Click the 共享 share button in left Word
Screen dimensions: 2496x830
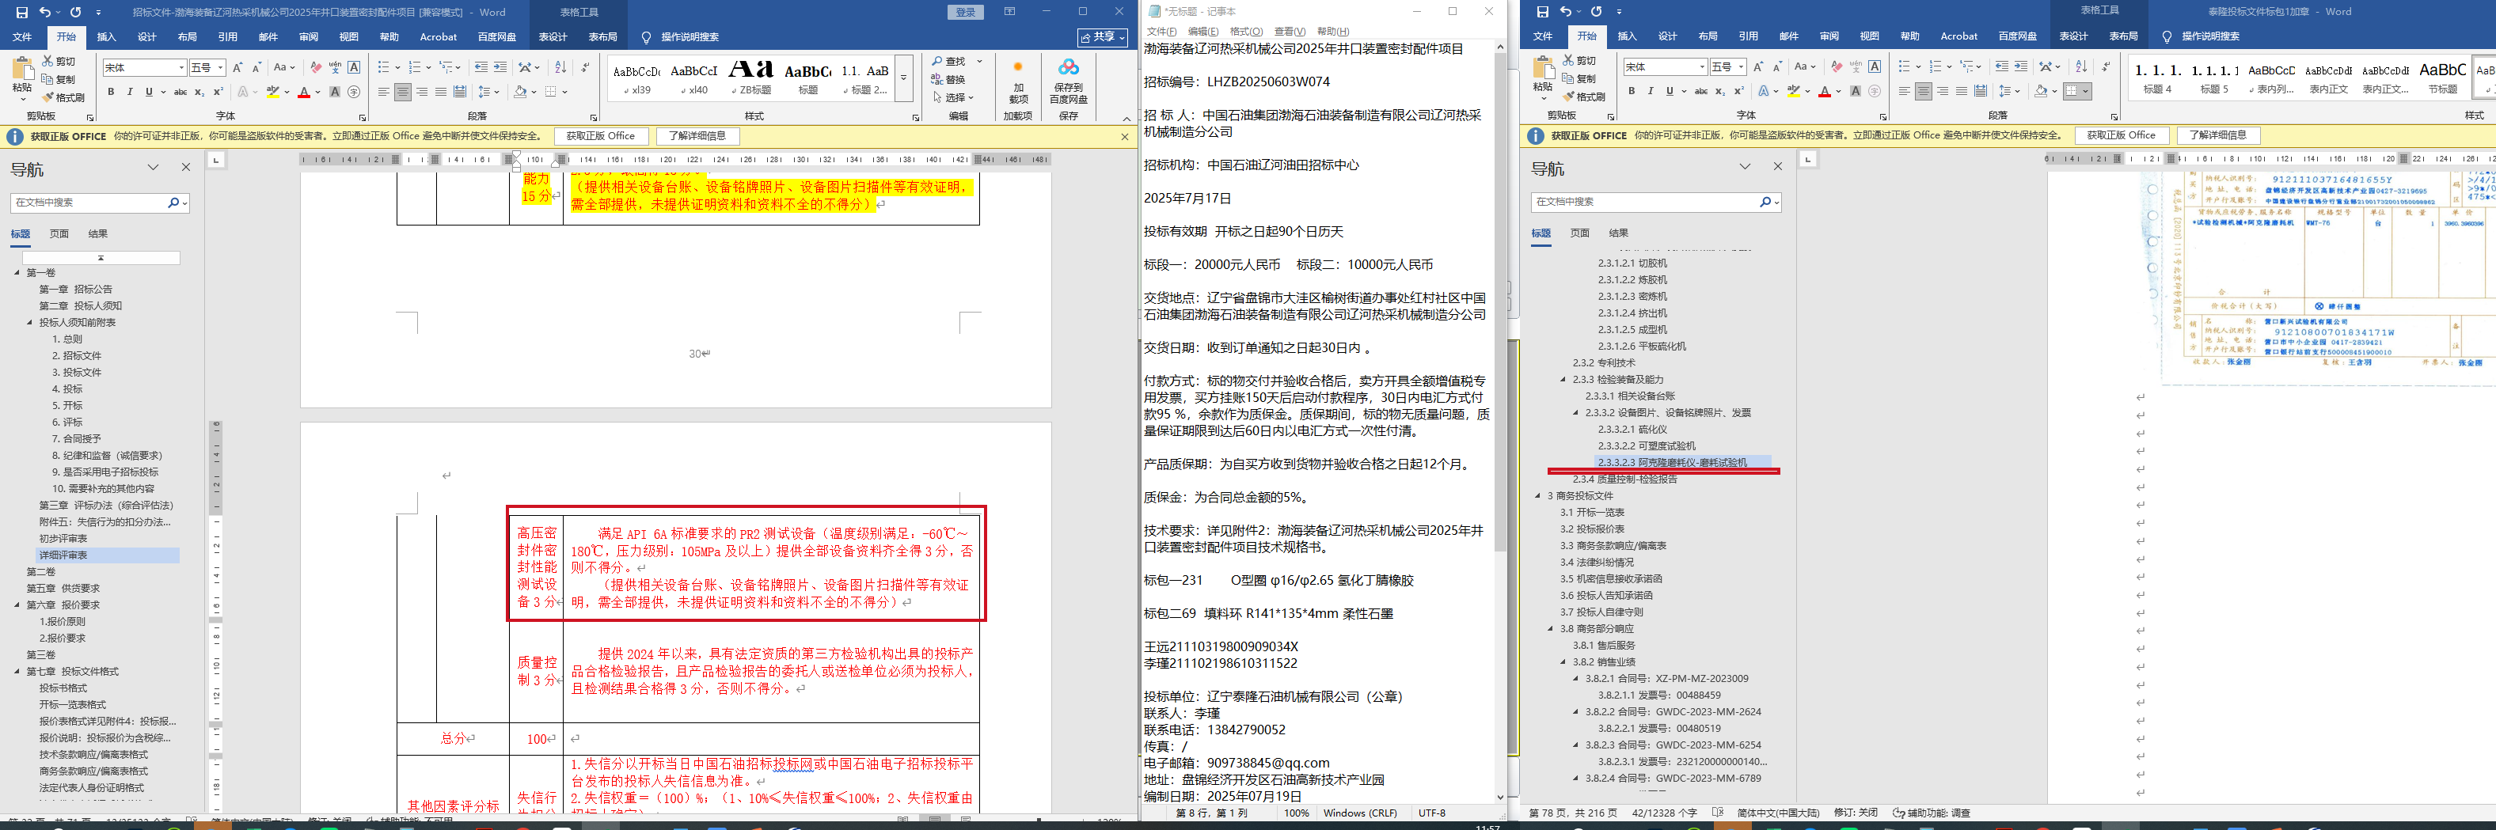tap(1104, 37)
